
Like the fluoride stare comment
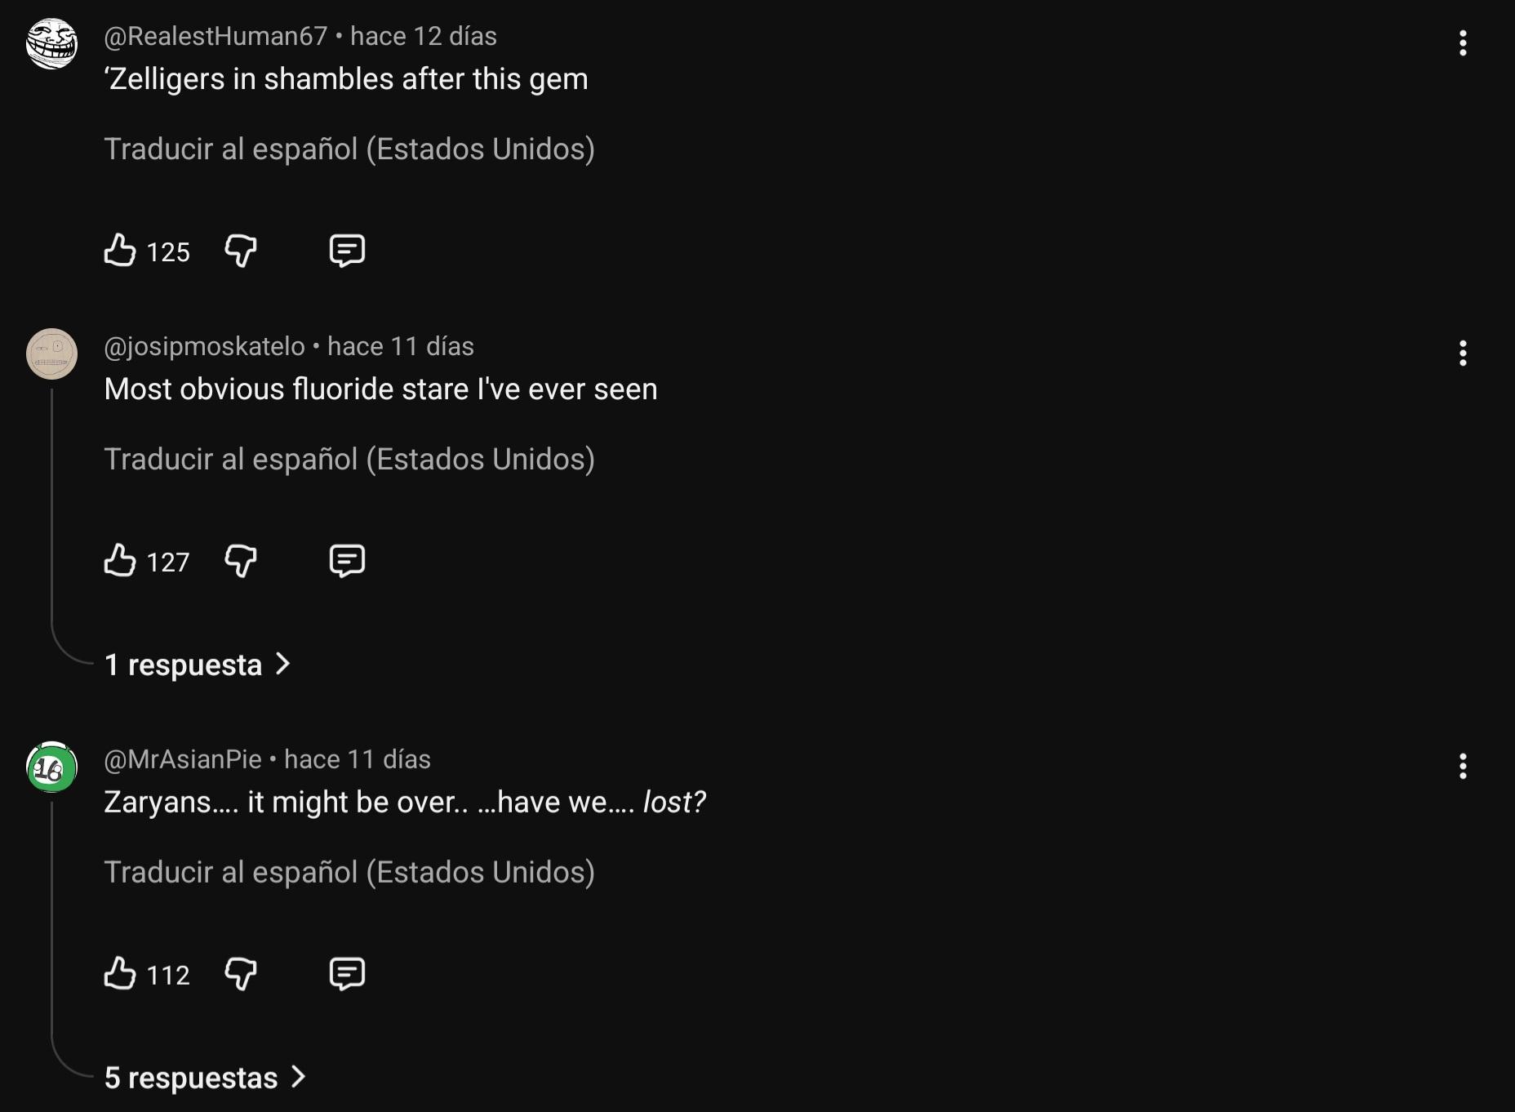(120, 561)
